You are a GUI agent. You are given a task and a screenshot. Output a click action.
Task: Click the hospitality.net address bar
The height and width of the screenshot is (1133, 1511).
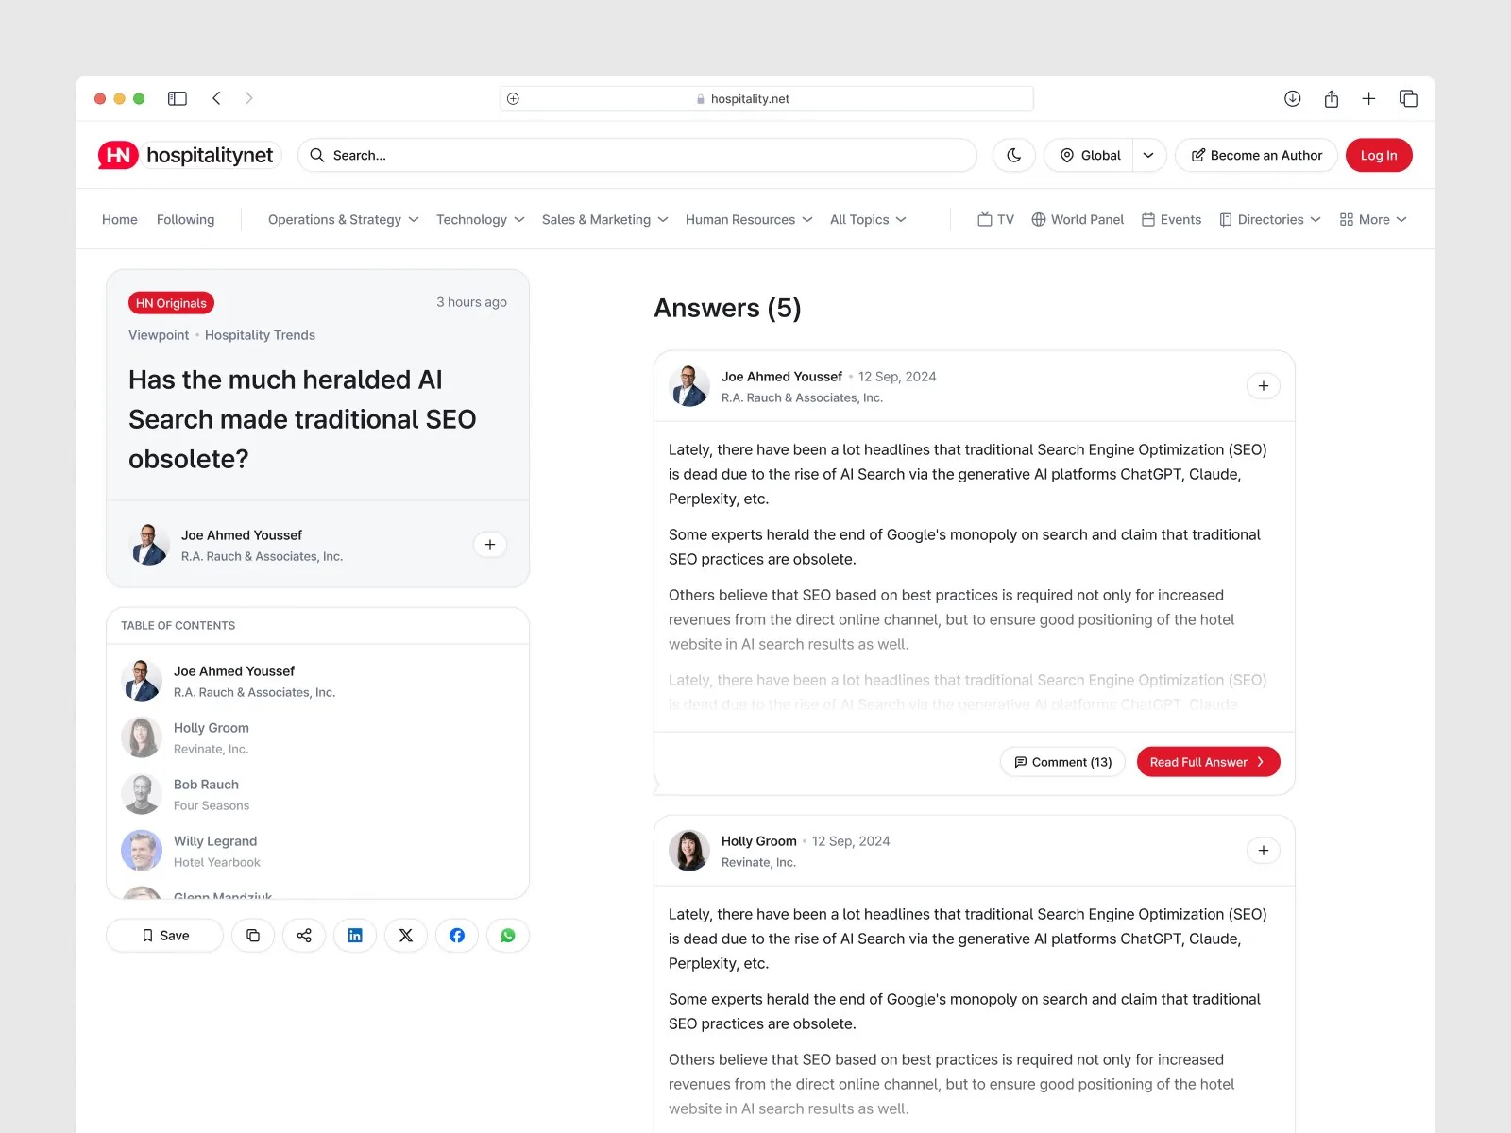tap(767, 98)
